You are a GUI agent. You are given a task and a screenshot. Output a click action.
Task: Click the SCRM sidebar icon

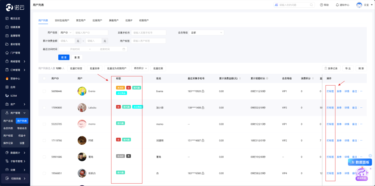[x=7, y=96]
